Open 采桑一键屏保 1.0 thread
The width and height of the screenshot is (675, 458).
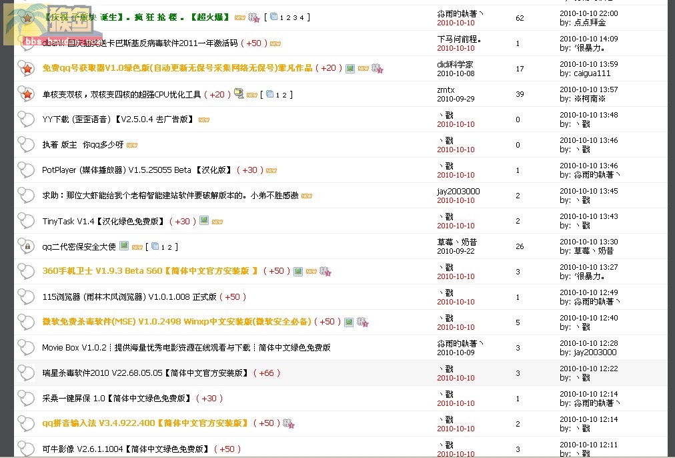(117, 398)
